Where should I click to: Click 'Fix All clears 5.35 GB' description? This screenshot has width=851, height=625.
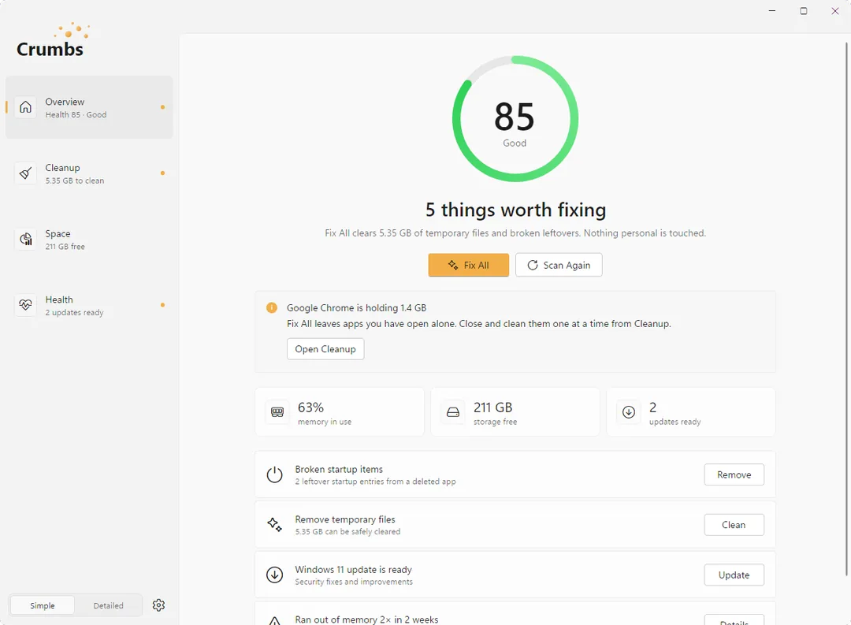coord(515,233)
